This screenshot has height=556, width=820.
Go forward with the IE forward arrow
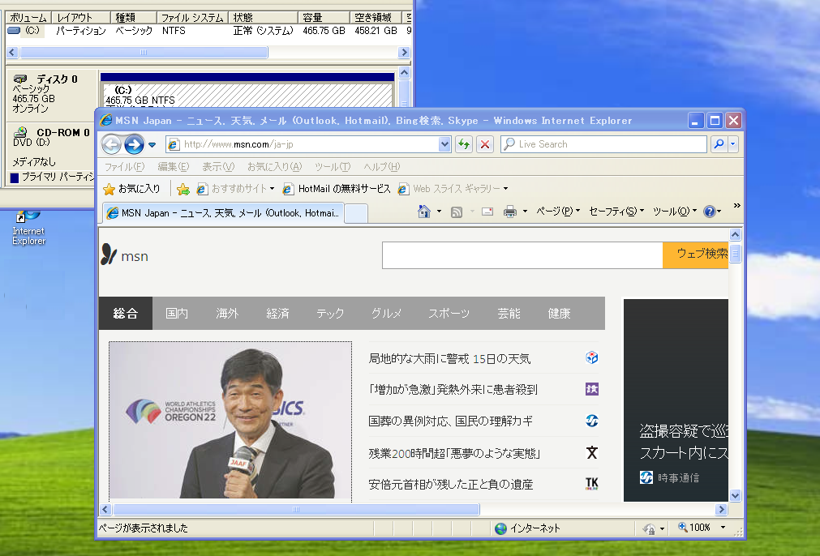pyautogui.click(x=134, y=144)
